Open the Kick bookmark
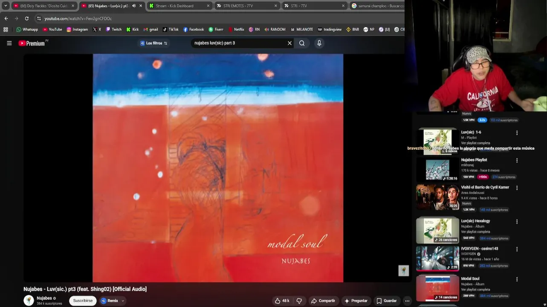The image size is (547, 307). tap(132, 29)
